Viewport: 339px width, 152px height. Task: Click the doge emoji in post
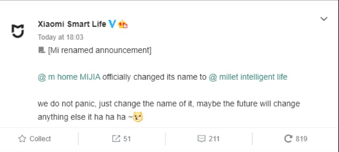pos(138,117)
